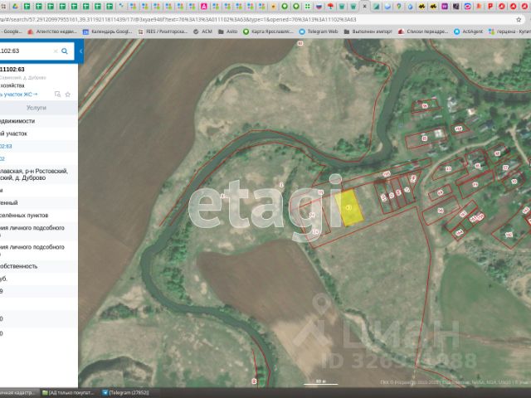
Task: Switch to the pink 'A' browser tab
Action: pyautogui.click(x=204, y=6)
